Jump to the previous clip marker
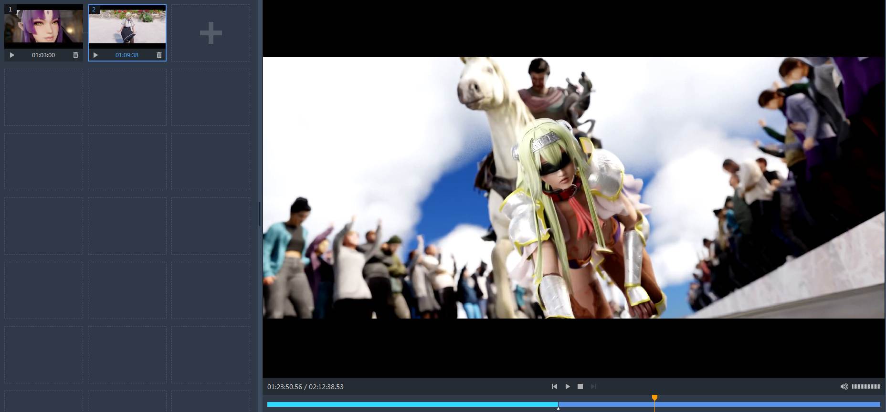Viewport: 886px width, 412px height. pos(554,387)
